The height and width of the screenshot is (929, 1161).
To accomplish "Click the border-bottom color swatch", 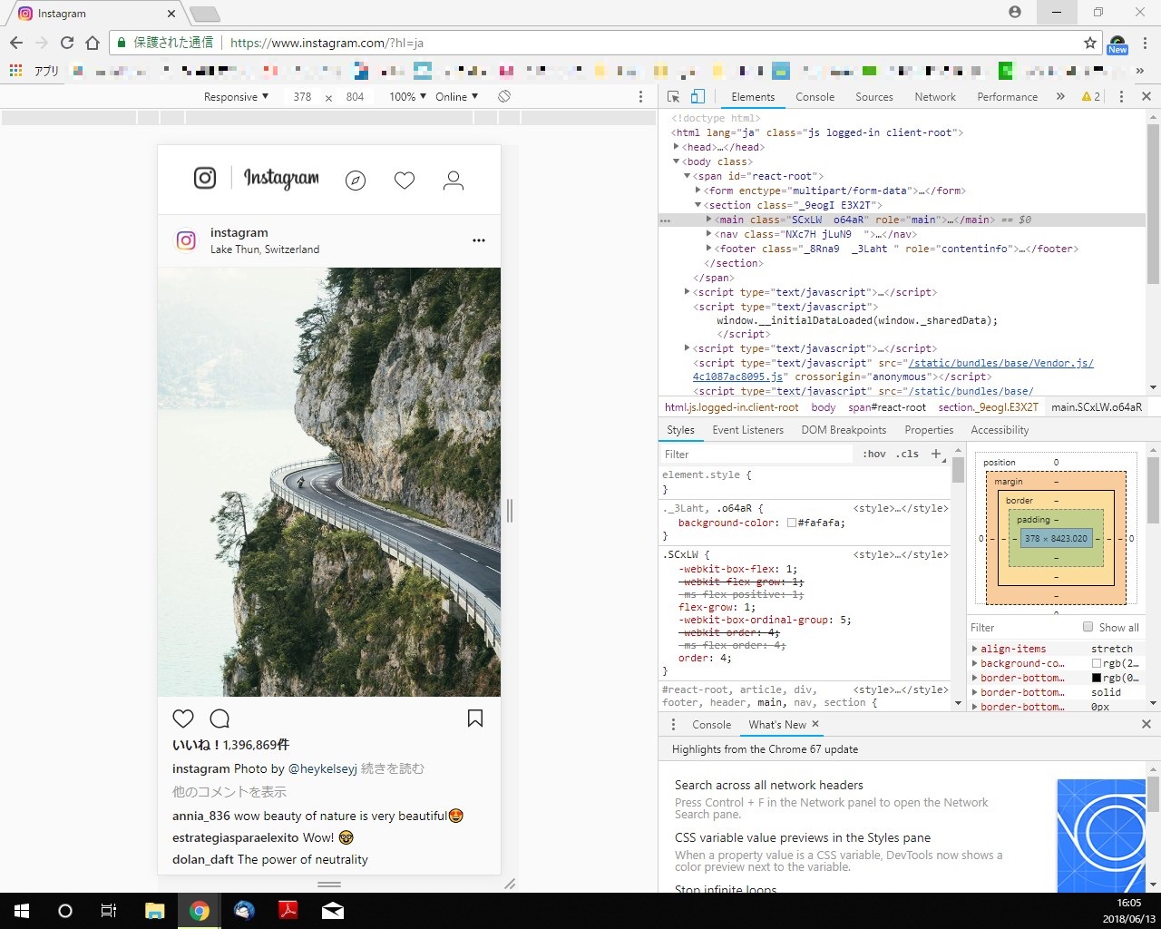I will (1097, 678).
